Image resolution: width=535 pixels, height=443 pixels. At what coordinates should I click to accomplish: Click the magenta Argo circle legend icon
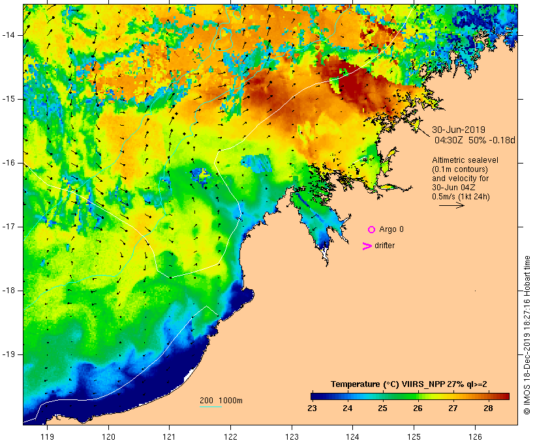[x=372, y=230]
